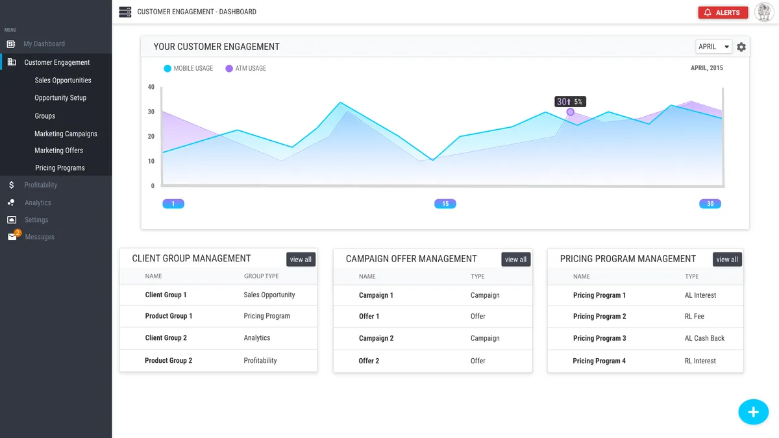
Task: Open the Analytics sidebar icon
Action: tap(10, 202)
